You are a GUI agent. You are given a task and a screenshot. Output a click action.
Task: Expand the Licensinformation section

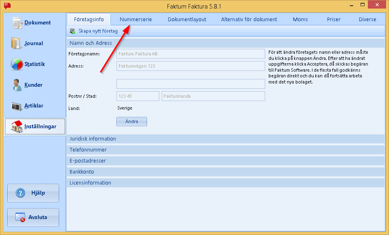pos(226,183)
